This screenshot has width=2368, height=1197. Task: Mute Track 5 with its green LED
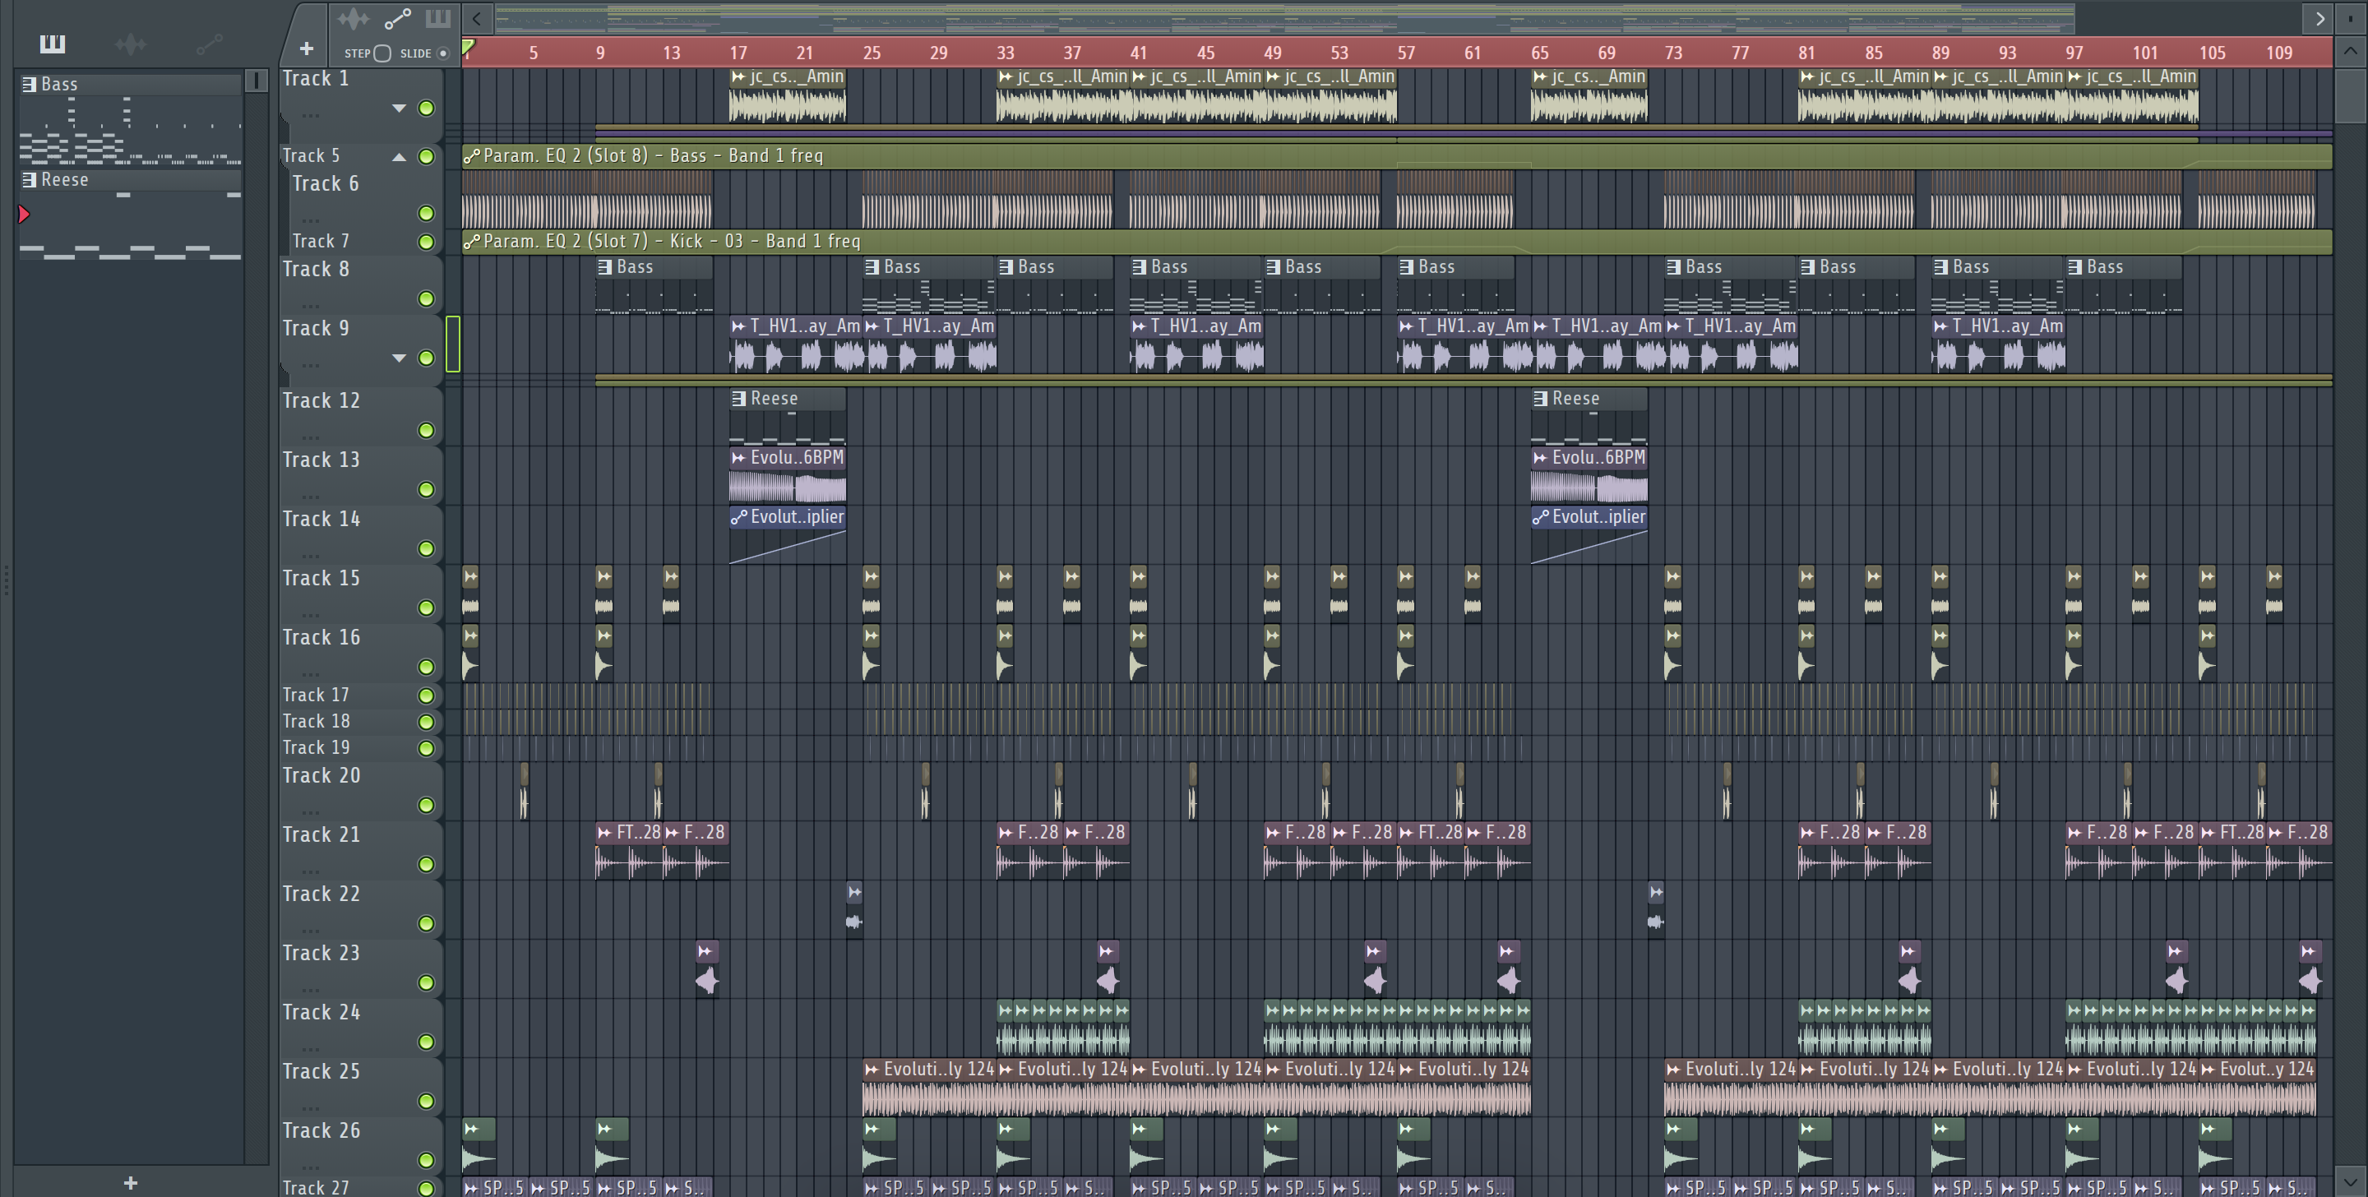(426, 157)
